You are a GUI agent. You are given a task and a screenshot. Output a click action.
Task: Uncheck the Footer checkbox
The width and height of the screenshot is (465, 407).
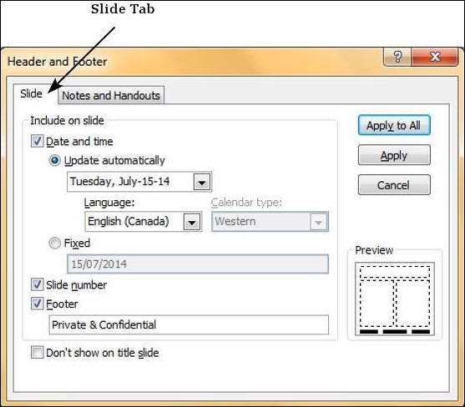[37, 304]
